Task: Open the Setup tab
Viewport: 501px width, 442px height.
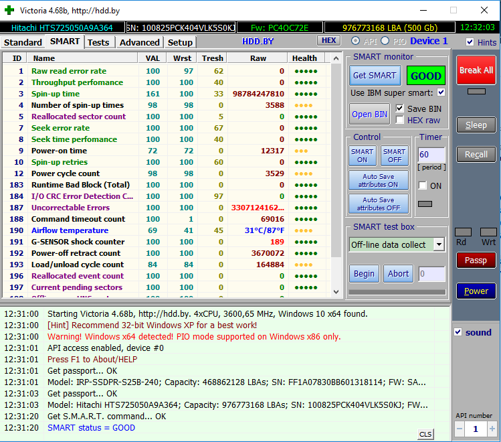Action: (x=180, y=42)
